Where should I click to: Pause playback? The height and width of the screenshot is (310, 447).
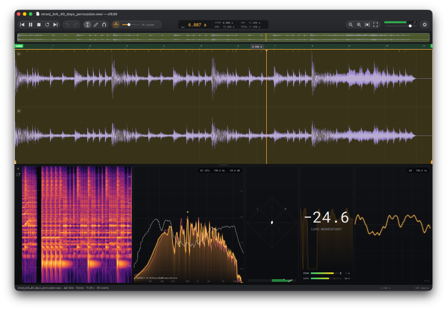click(x=31, y=25)
